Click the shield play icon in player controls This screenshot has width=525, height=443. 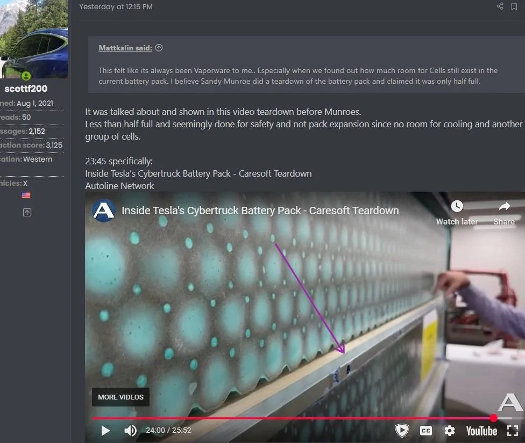[x=402, y=430]
